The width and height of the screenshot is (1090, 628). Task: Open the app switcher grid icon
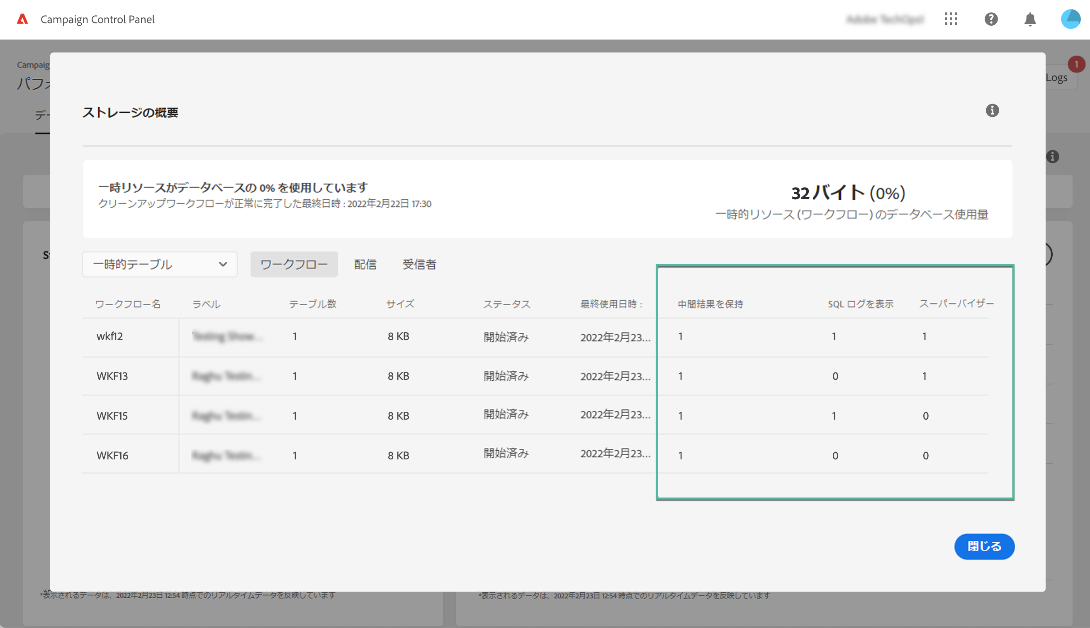951,19
